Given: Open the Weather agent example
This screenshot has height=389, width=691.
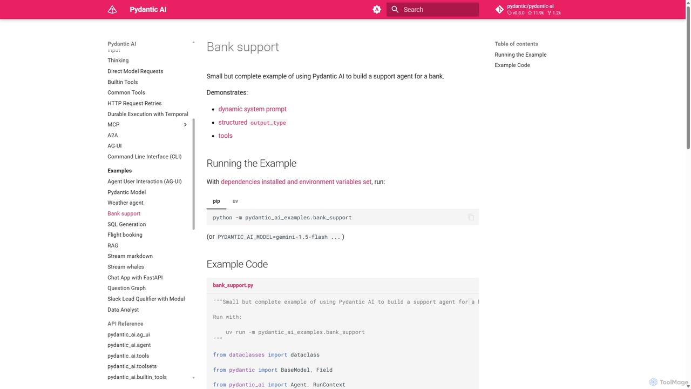Looking at the screenshot, I should coord(125,203).
